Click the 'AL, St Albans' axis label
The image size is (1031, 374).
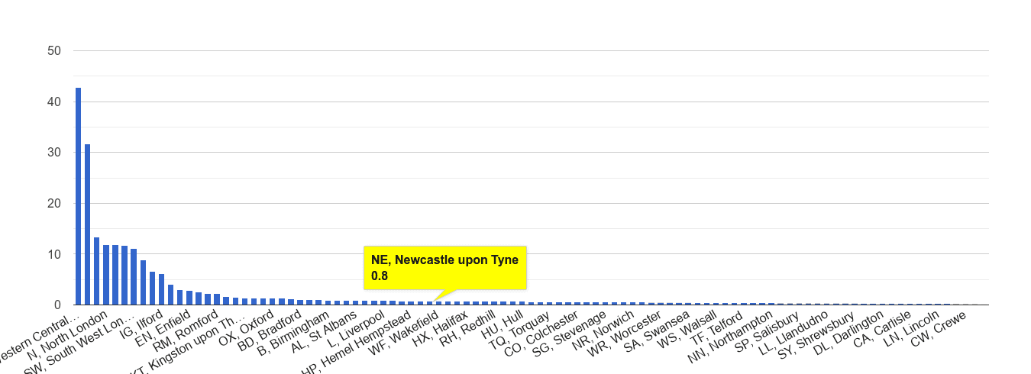(325, 330)
